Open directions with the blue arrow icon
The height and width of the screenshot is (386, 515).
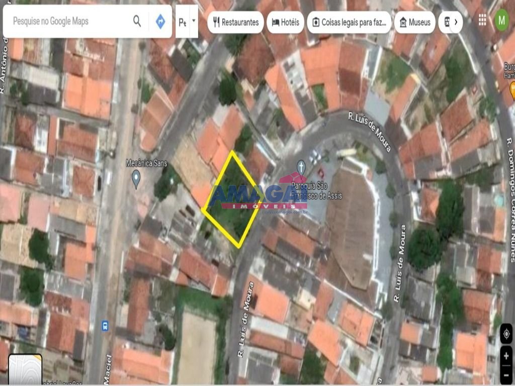click(x=160, y=21)
